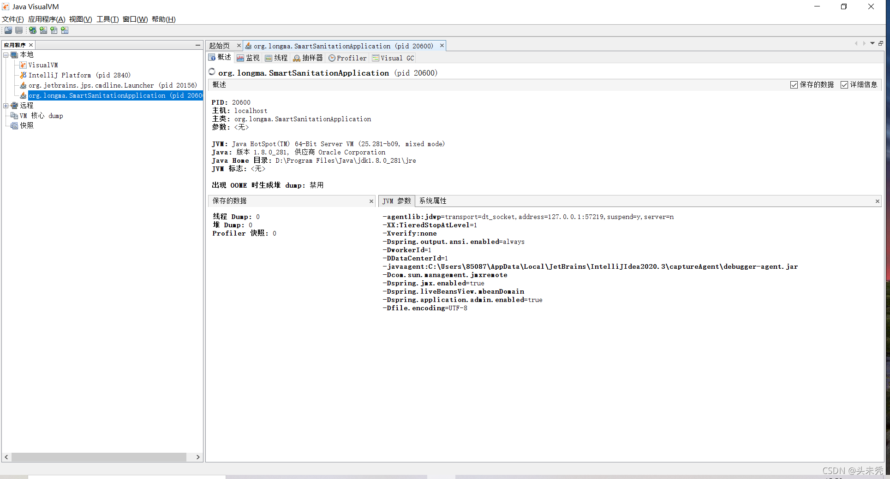Click the tree horizontal scrollbar right arrow
890x479 pixels.
click(198, 457)
